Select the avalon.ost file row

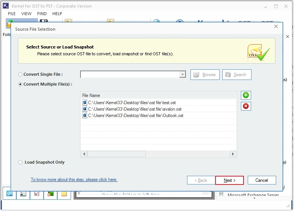coord(159,109)
